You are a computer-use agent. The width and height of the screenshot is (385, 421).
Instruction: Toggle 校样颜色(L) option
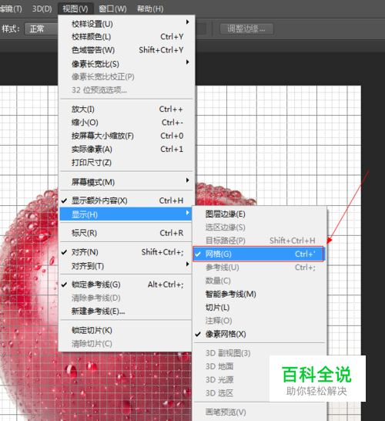pos(126,36)
